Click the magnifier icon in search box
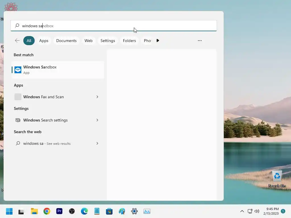Viewport: 291px width, 218px height. pos(17,26)
